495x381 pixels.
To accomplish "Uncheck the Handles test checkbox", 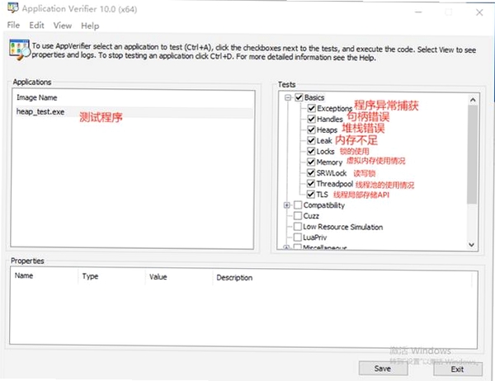I will coord(311,119).
